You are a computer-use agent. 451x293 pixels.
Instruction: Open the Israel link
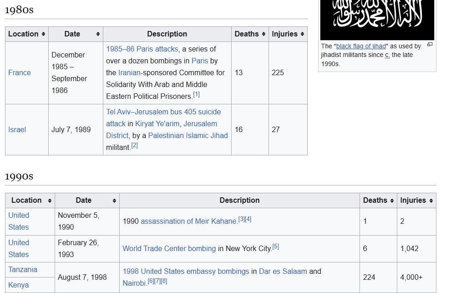pyautogui.click(x=17, y=130)
